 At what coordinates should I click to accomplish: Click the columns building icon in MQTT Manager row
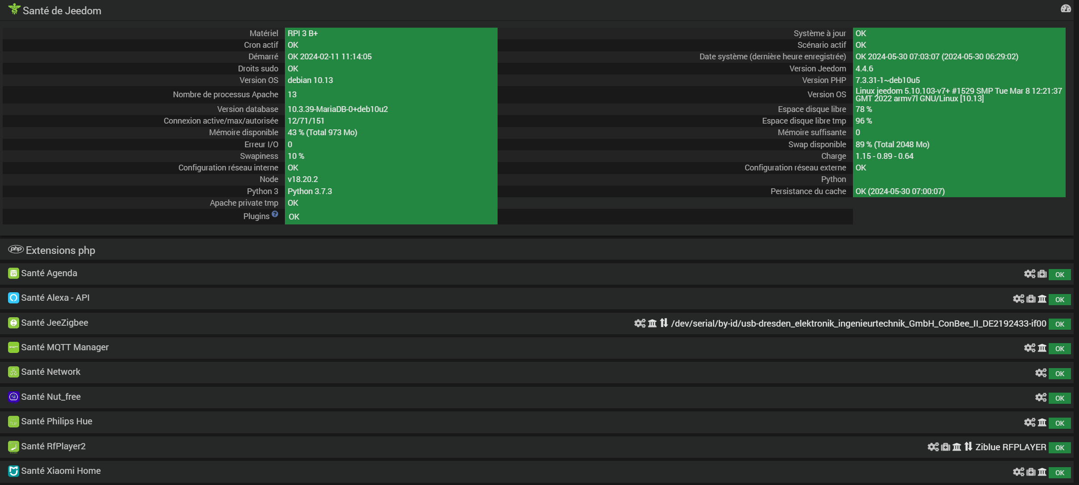1042,348
